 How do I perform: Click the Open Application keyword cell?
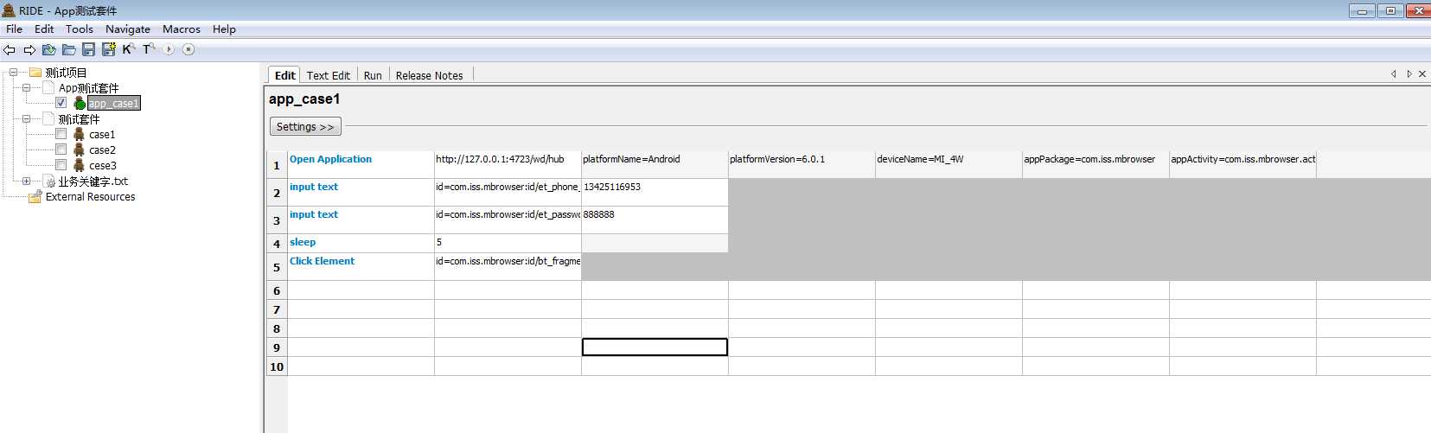[x=361, y=165]
